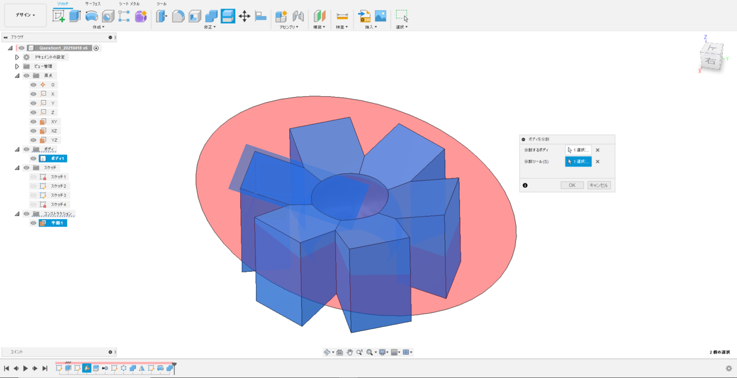Select the Extrude tool icon
This screenshot has width=737, height=378.
point(75,17)
